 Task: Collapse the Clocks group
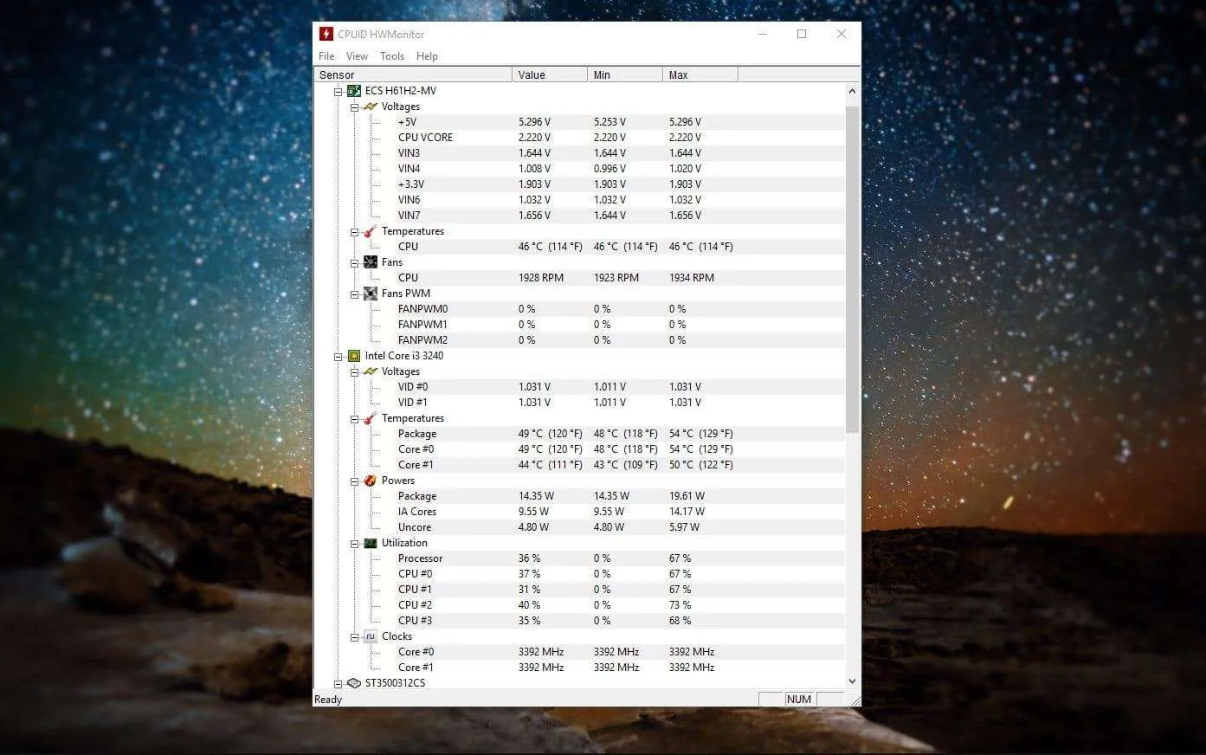[x=354, y=637]
